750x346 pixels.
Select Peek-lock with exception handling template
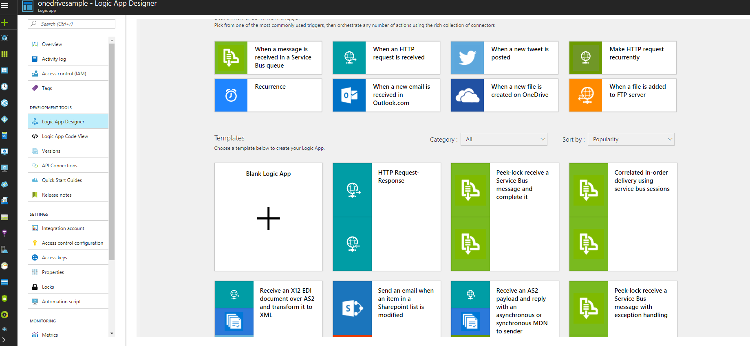pyautogui.click(x=623, y=309)
